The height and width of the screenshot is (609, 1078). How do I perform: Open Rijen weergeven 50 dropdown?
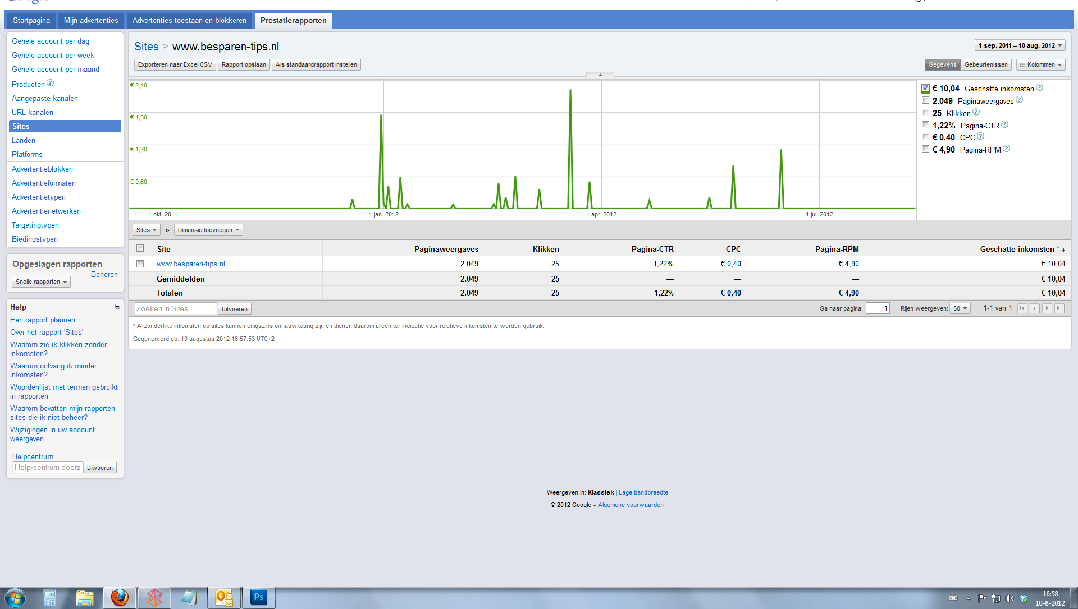click(960, 308)
